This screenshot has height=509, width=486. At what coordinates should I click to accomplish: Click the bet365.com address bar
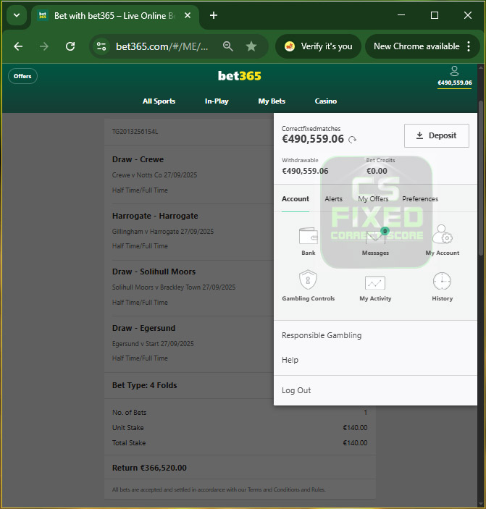tap(162, 46)
